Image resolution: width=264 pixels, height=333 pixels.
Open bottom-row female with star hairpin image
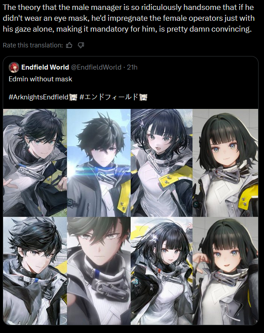161,271
